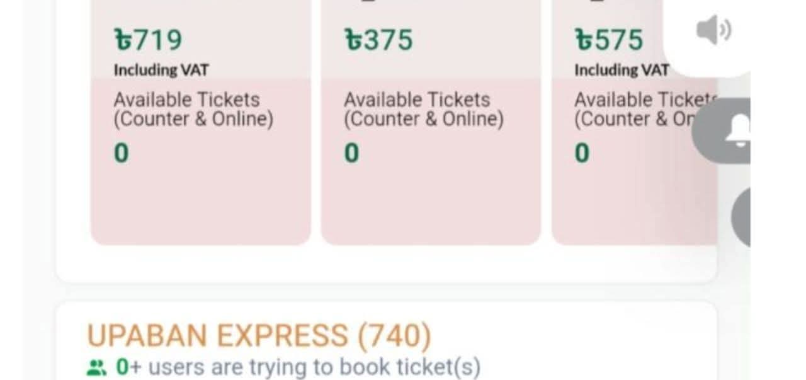Click the "users are trying to book" text

314,367
